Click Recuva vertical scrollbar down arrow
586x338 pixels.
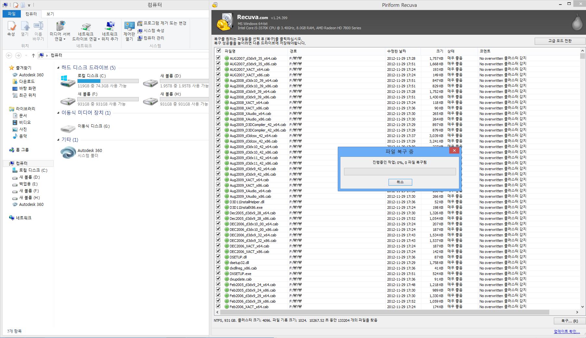tap(582, 307)
